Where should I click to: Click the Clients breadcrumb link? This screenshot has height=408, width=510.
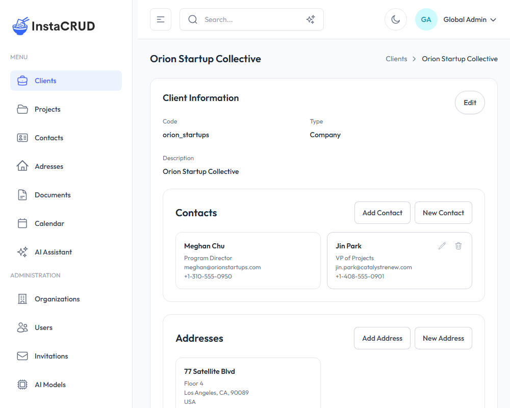click(x=396, y=59)
